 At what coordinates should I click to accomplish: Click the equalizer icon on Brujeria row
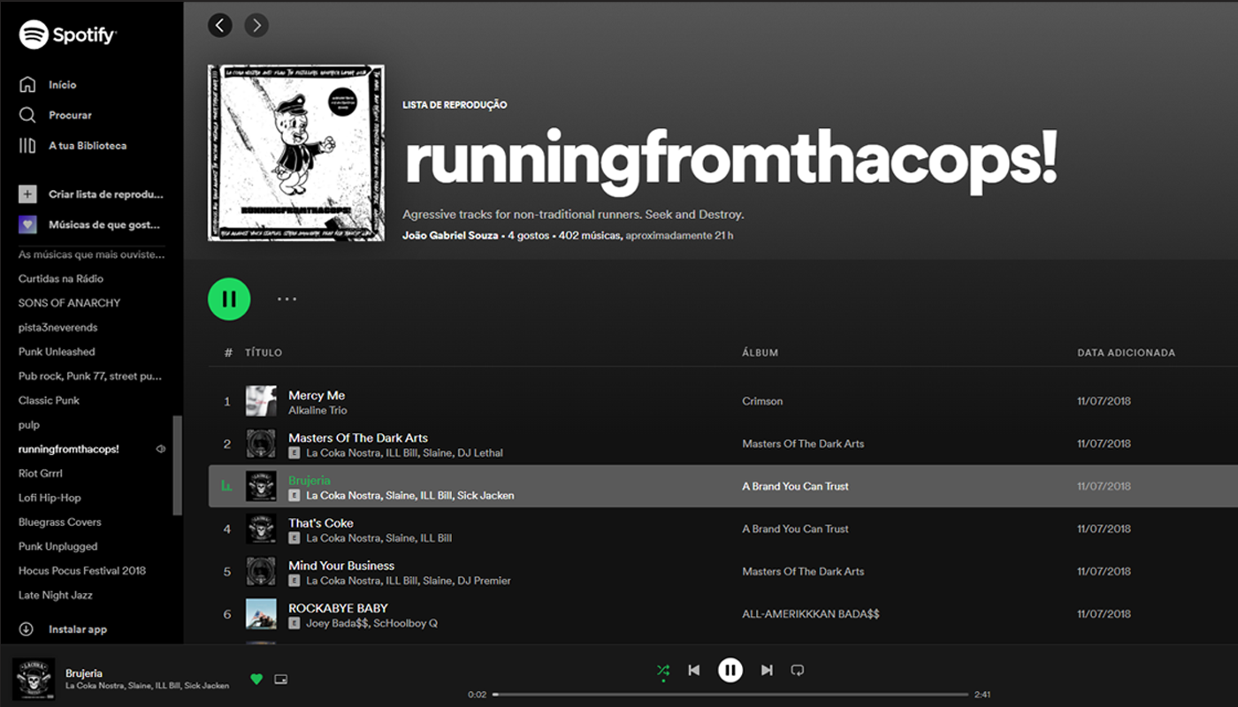coord(226,486)
